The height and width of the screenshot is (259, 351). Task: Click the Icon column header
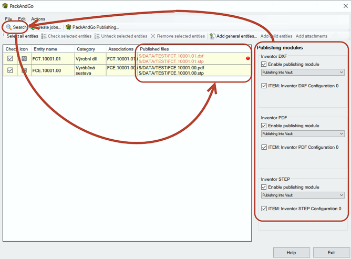pyautogui.click(x=24, y=49)
